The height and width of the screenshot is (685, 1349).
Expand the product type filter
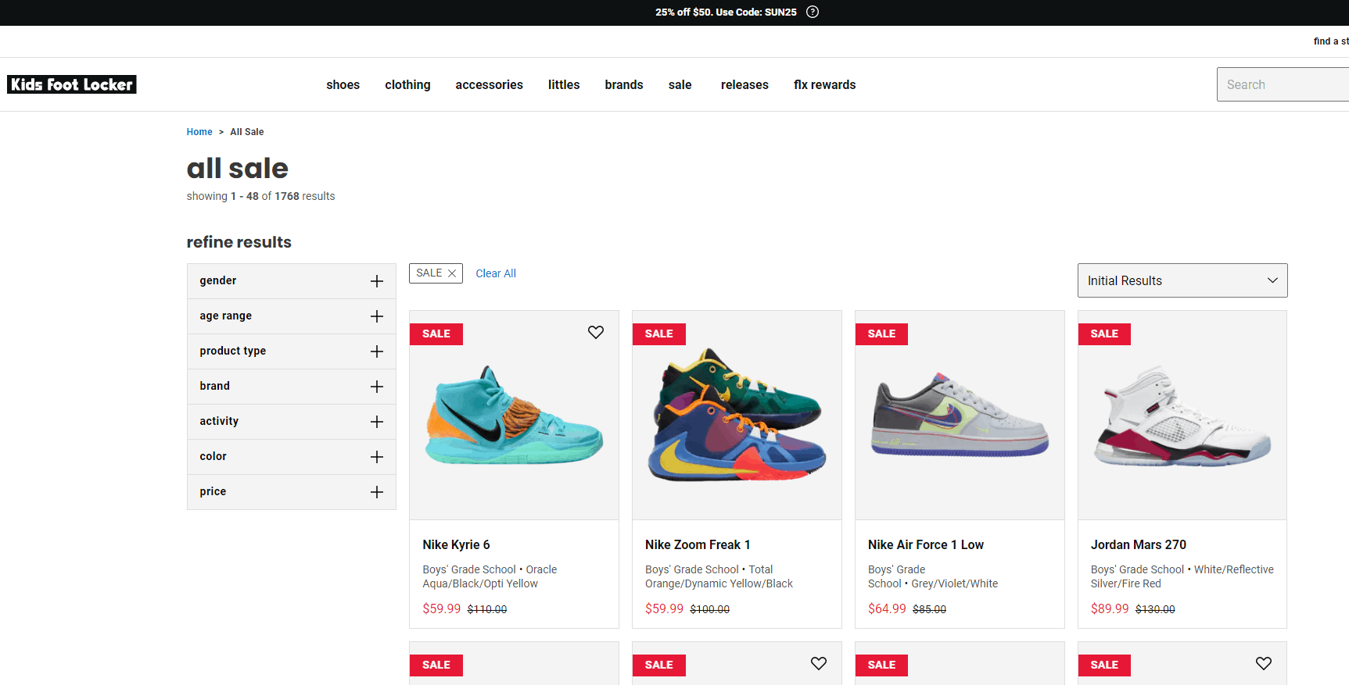point(292,351)
